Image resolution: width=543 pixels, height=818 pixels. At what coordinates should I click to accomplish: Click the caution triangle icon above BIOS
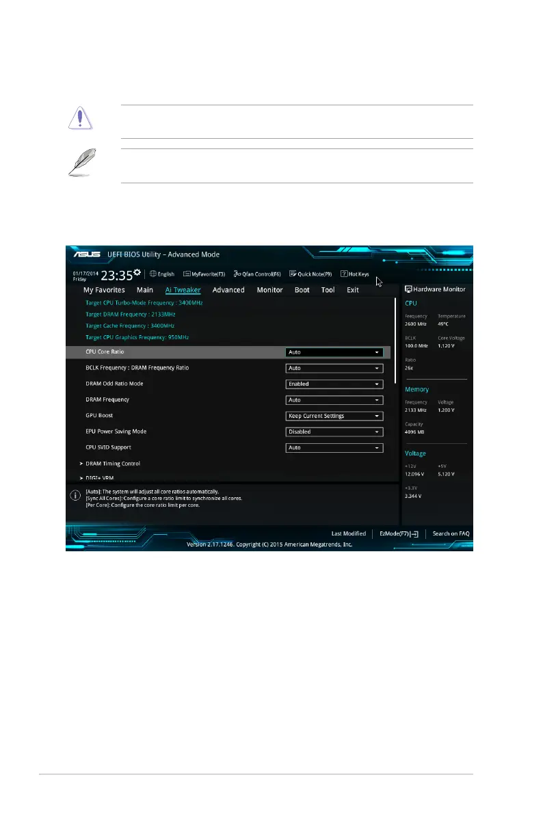click(x=80, y=118)
